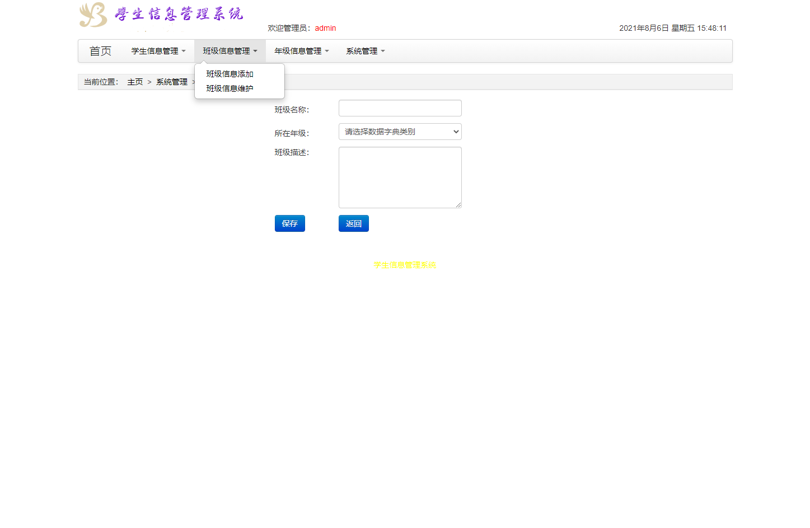Click inside the 班级名称 input field
810x528 pixels.
click(x=400, y=108)
